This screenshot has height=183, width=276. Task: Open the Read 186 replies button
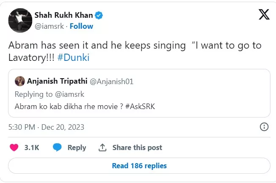pyautogui.click(x=139, y=166)
